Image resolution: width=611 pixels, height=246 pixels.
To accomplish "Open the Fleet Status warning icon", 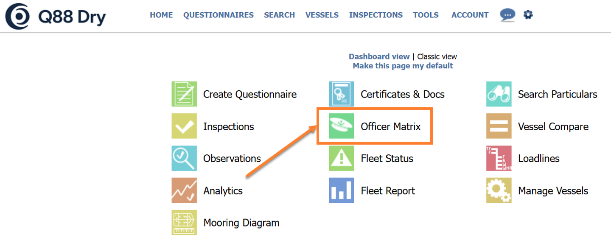I will coord(342,158).
